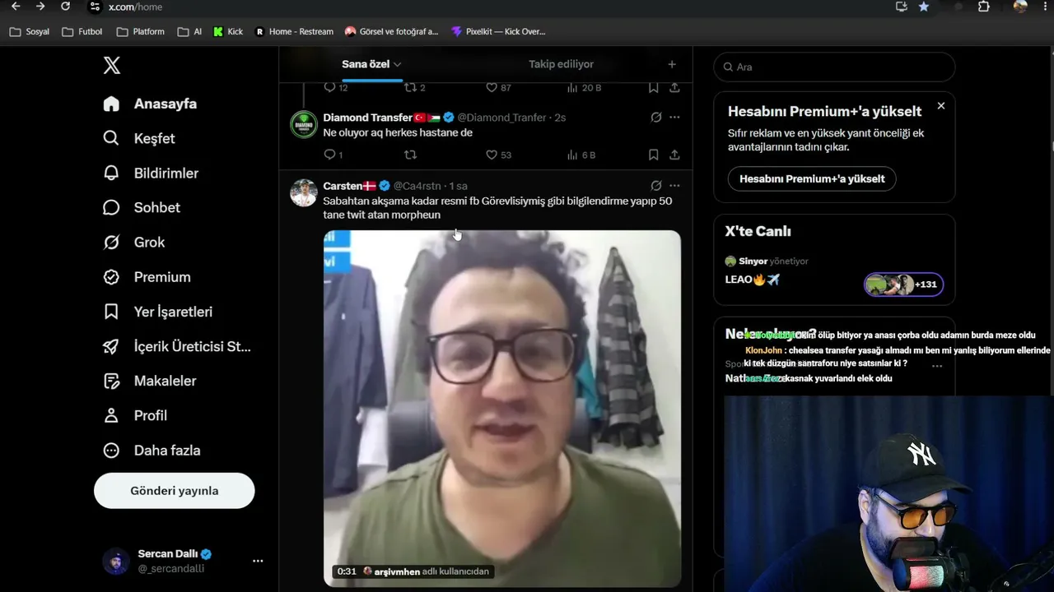1054x592 pixels.
Task: Switch to the Takip ediliyor tab
Action: tap(561, 64)
